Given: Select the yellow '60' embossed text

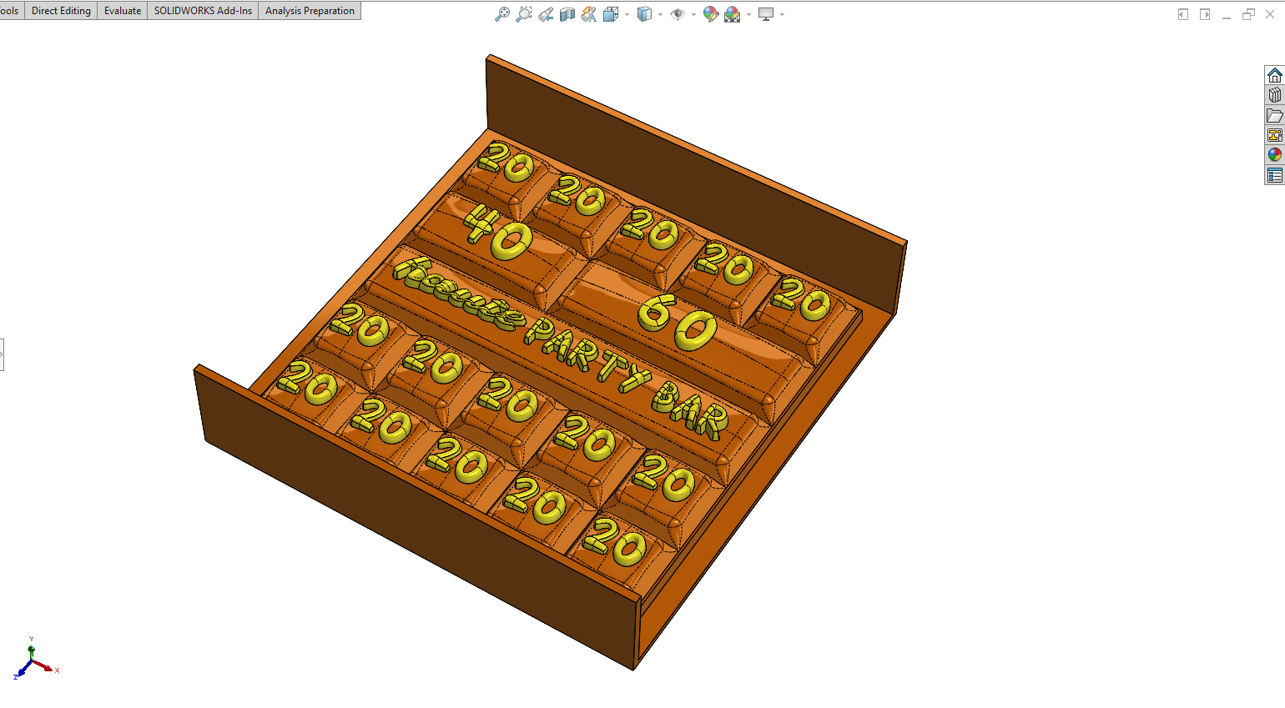Looking at the screenshot, I should (x=677, y=322).
